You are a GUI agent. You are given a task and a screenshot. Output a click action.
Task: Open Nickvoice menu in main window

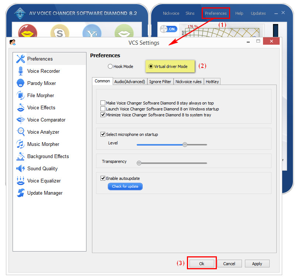[171, 13]
